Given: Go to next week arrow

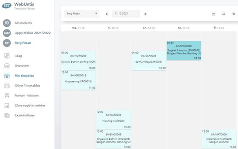Looking at the screenshot, I should (x=145, y=14).
